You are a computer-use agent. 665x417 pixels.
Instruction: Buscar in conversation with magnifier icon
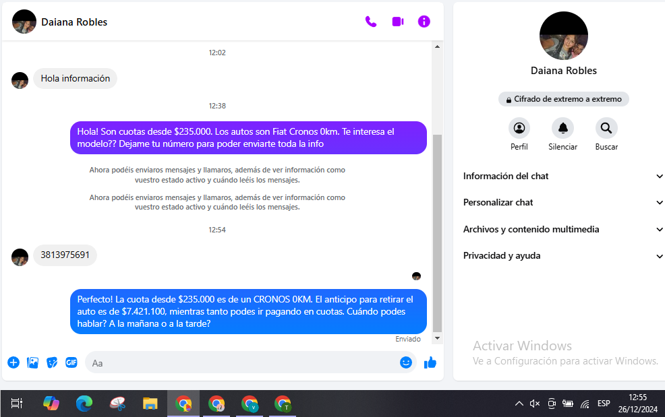point(606,128)
